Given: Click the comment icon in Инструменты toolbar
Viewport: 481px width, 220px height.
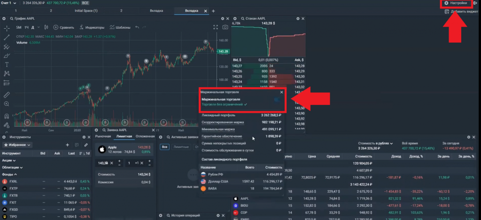Looking at the screenshot, I should (77, 145).
